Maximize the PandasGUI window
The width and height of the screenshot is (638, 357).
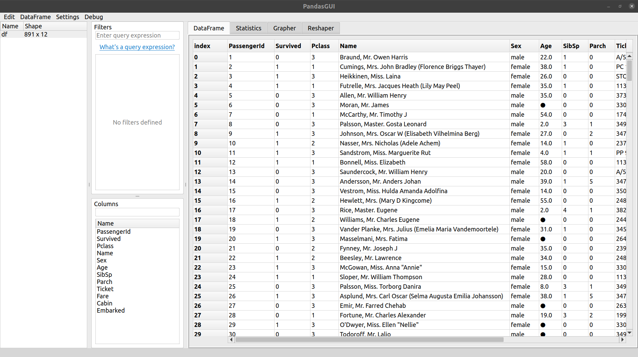[620, 6]
